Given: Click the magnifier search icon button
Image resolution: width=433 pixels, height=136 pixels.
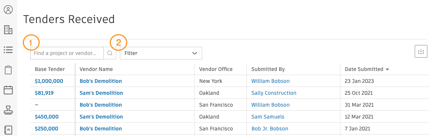Looking at the screenshot, I should point(110,53).
